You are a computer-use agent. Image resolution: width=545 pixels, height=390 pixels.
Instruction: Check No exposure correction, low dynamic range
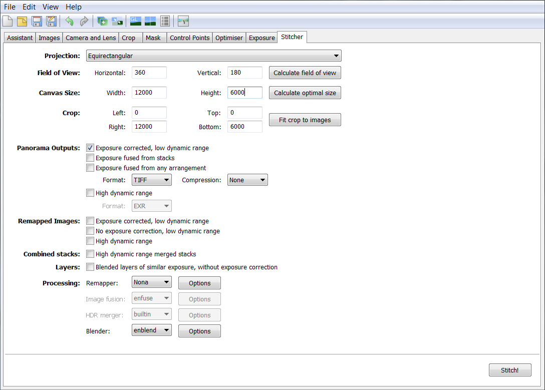[x=90, y=231]
